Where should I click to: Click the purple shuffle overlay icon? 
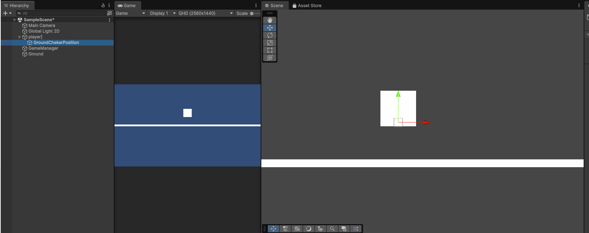[x=356, y=229]
